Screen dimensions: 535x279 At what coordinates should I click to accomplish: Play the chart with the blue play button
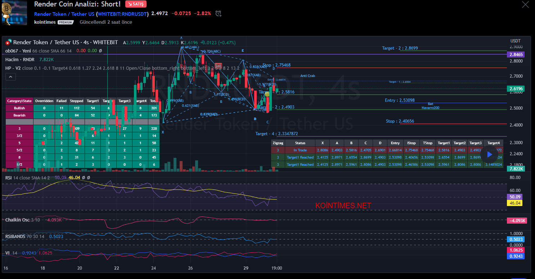pyautogui.click(x=489, y=154)
